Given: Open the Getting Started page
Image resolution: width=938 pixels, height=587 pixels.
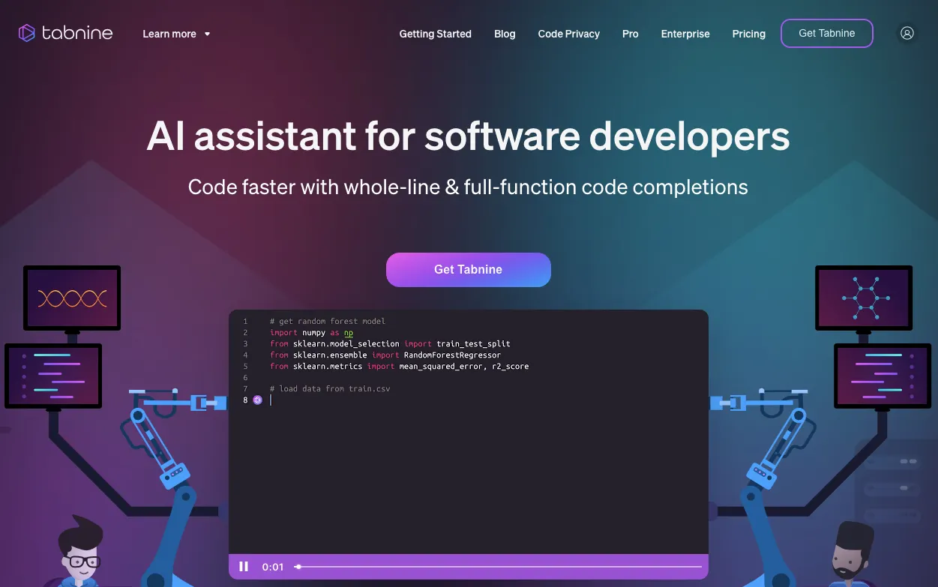Looking at the screenshot, I should coord(435,34).
